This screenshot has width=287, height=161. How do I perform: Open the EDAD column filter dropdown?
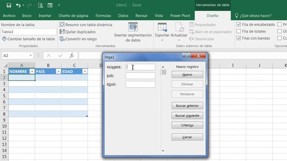[x=85, y=72]
